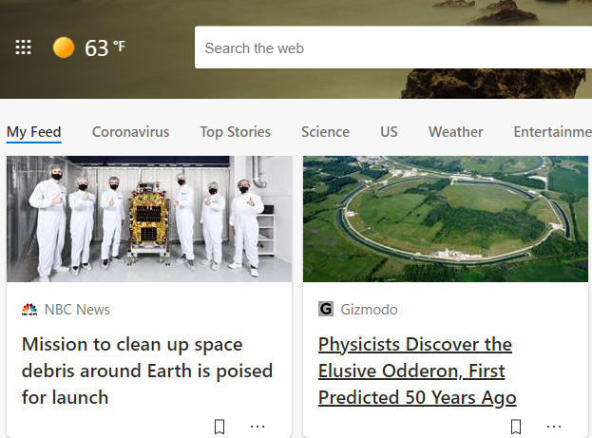This screenshot has height=438, width=592.
Task: Click the NBC News peacock logo
Action: point(29,310)
